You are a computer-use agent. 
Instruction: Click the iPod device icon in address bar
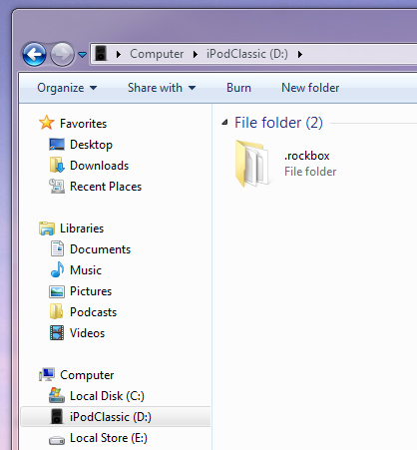(x=101, y=54)
